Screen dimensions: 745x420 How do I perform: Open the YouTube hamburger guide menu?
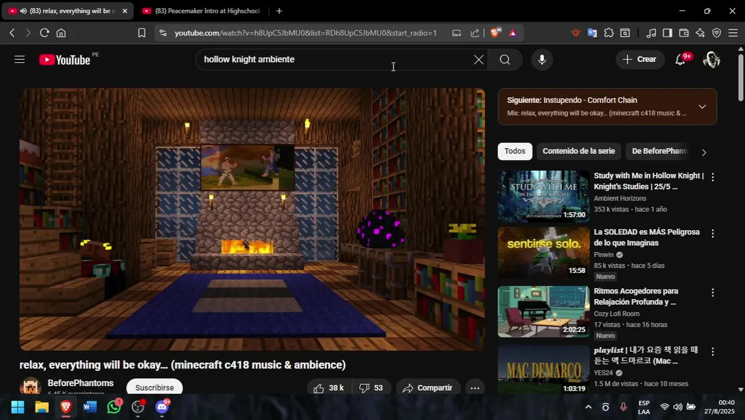pyautogui.click(x=20, y=60)
